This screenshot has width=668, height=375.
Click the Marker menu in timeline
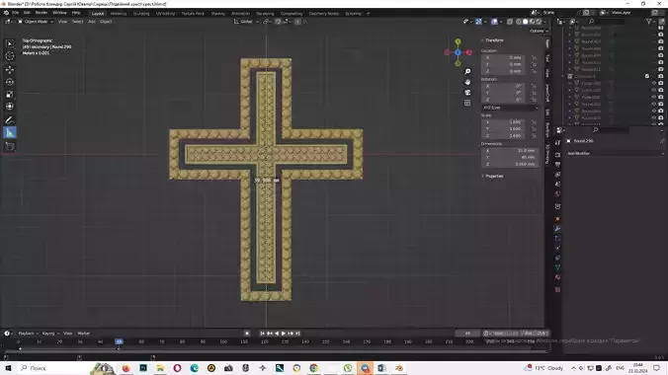click(x=83, y=334)
